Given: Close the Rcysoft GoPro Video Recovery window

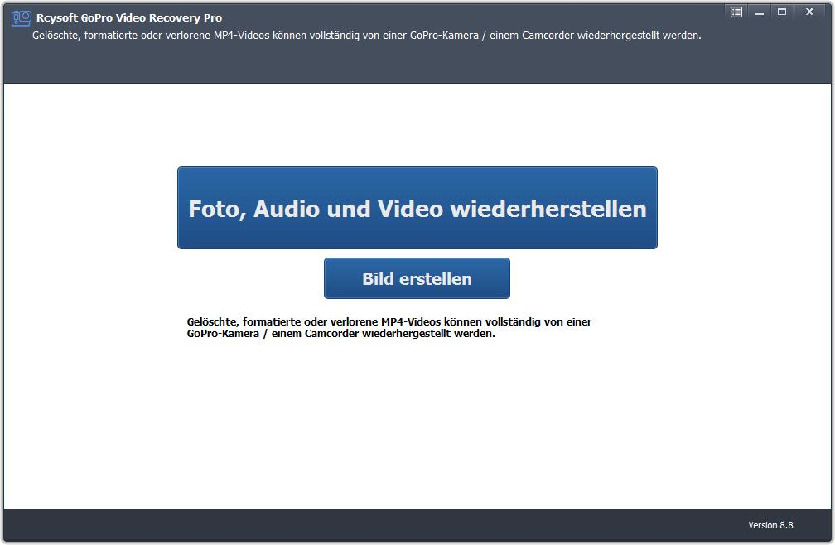Looking at the screenshot, I should click(809, 12).
